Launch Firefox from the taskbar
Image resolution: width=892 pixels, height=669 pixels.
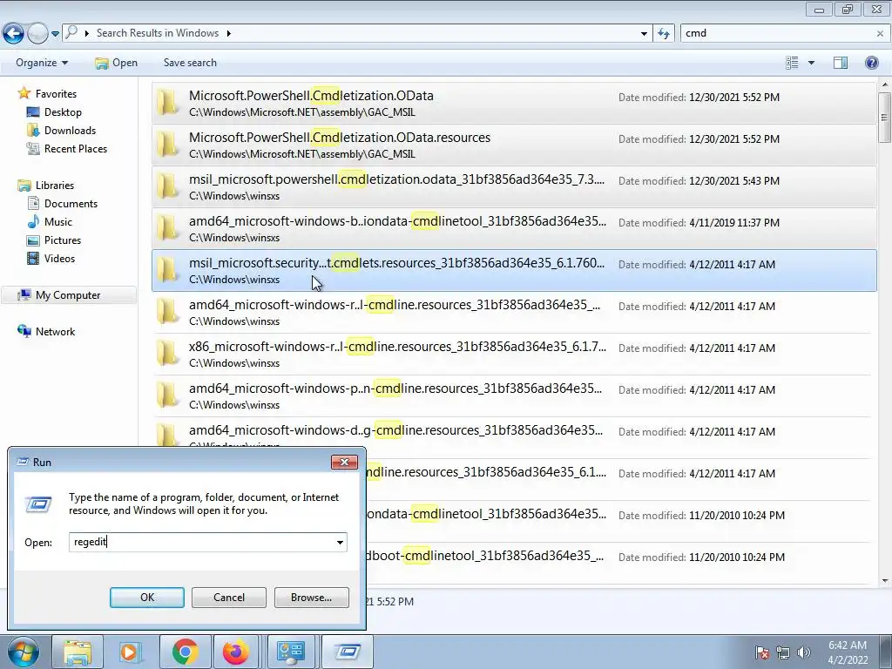[x=236, y=652]
